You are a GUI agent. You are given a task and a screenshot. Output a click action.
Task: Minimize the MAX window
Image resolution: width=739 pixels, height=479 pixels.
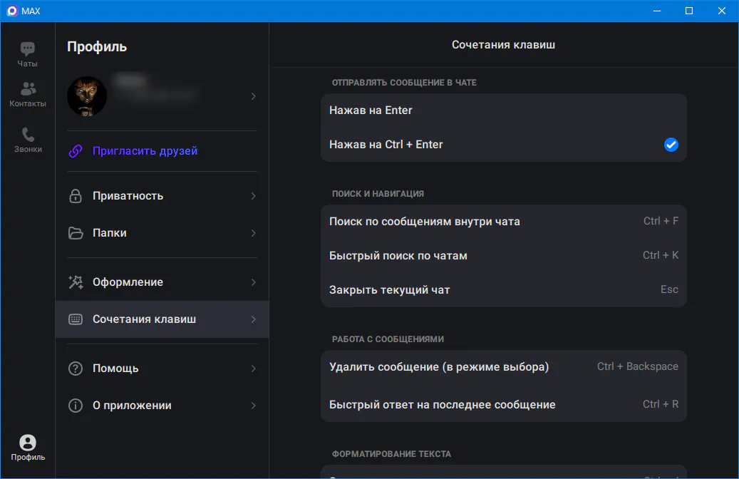tap(656, 11)
